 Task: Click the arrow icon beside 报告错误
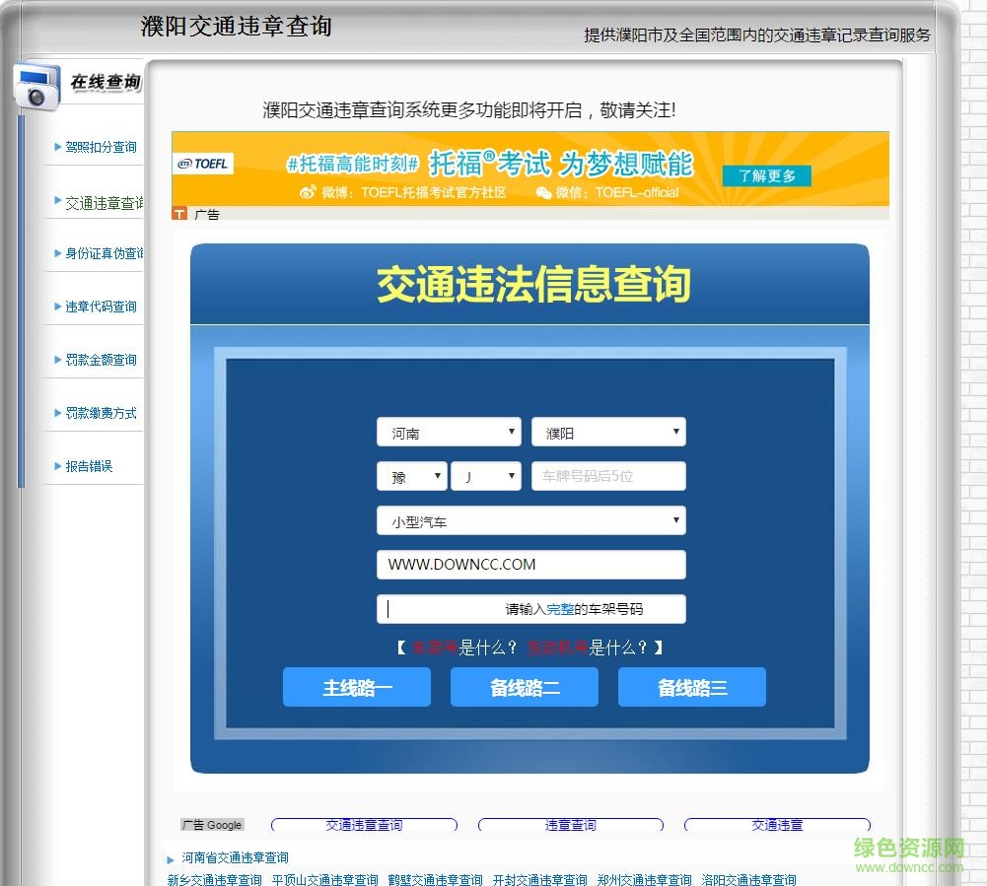coord(59,465)
